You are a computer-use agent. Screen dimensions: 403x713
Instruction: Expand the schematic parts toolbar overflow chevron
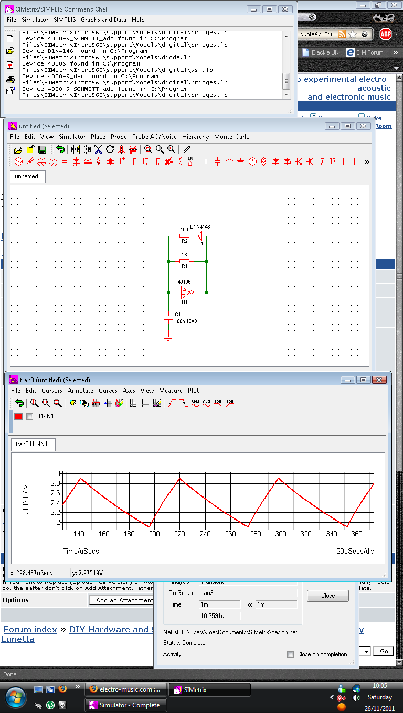[366, 161]
